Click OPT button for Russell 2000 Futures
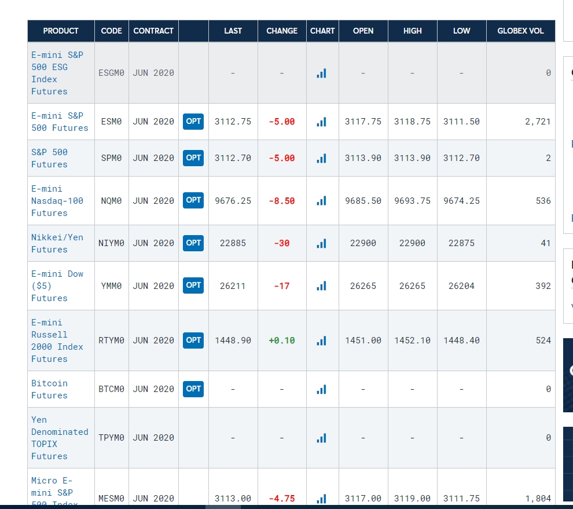This screenshot has height=509, width=573. click(193, 340)
